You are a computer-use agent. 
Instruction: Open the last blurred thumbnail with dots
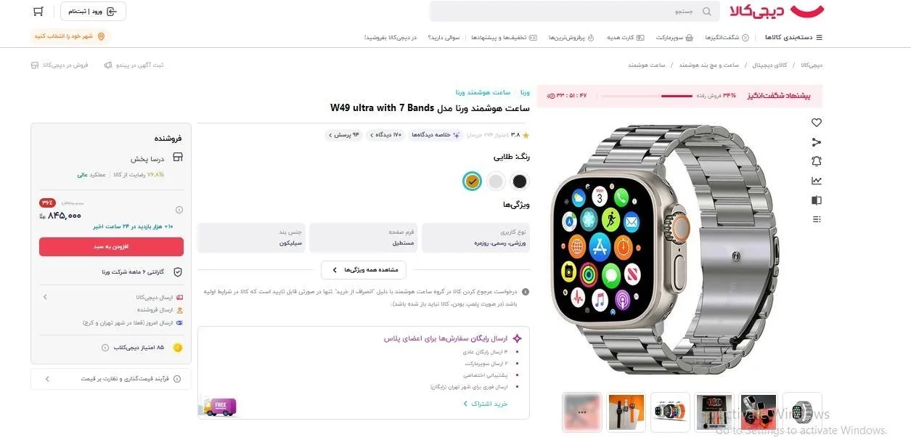tap(582, 412)
